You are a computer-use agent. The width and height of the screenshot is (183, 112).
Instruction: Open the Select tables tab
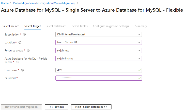pyautogui.click(x=80, y=26)
